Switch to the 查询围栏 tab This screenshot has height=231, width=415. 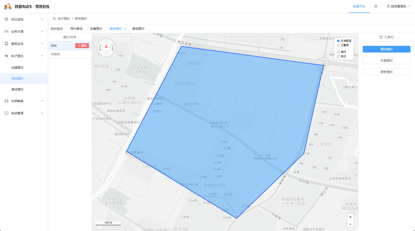click(x=139, y=29)
